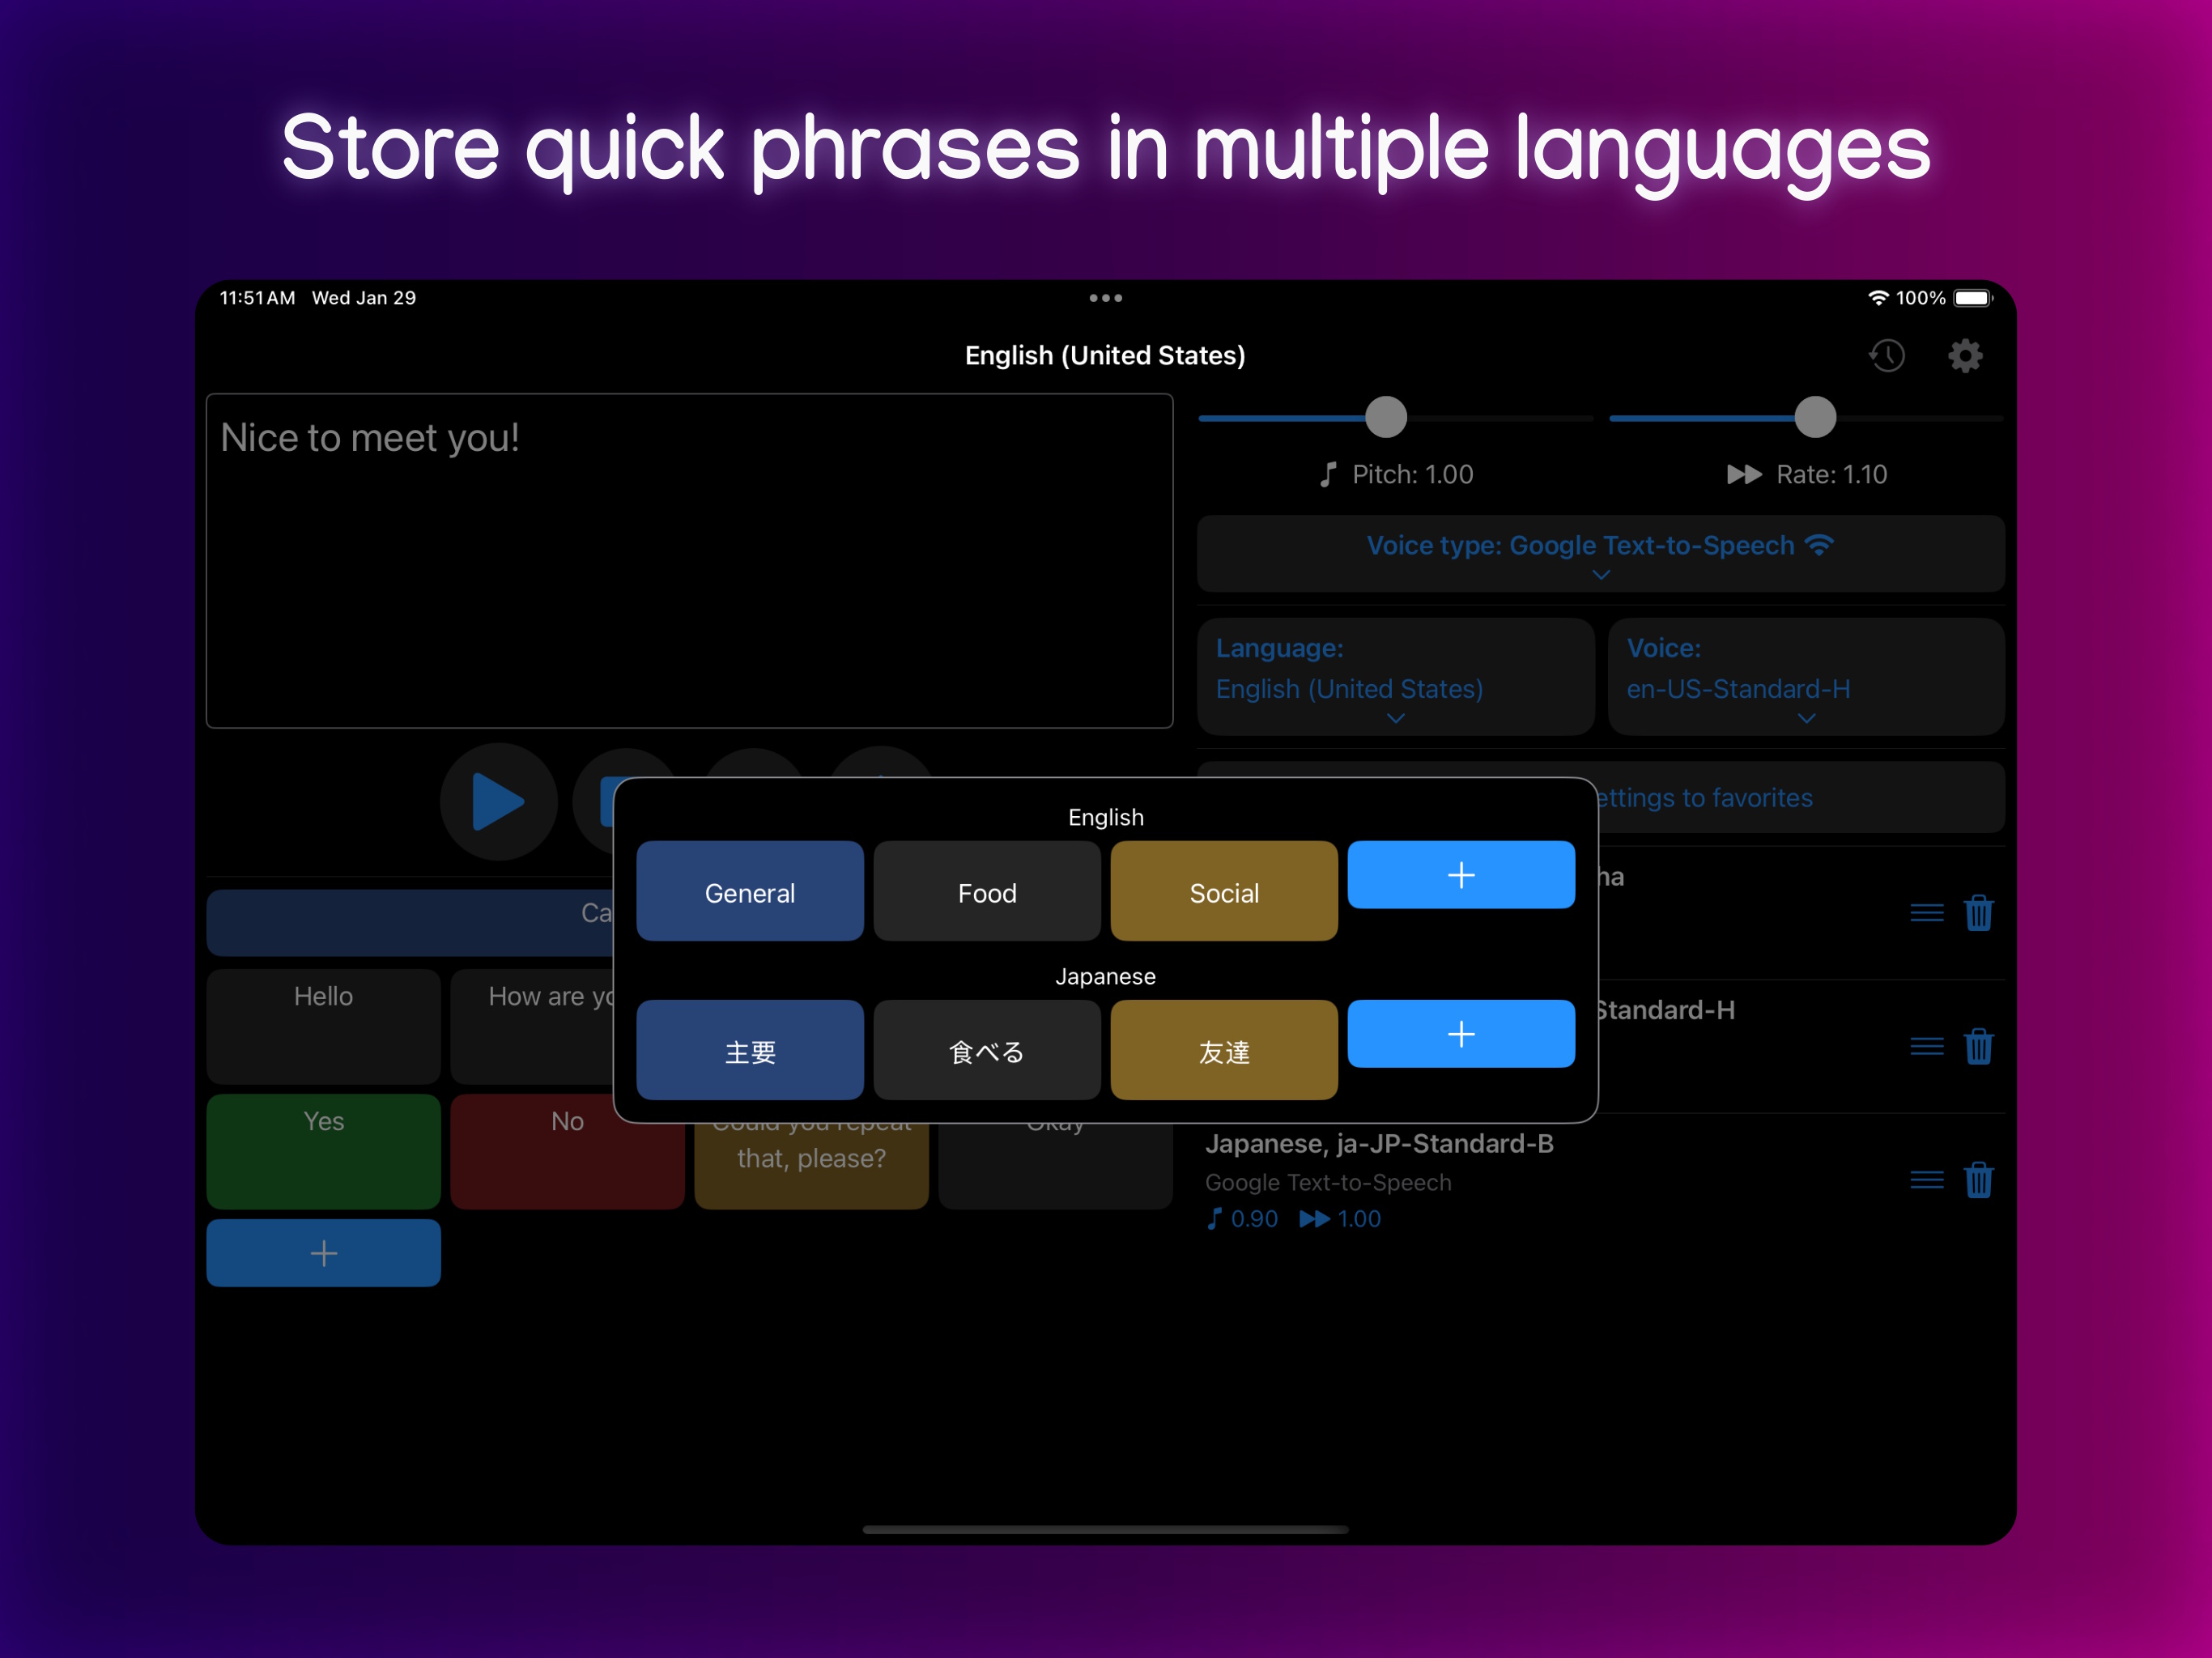Viewport: 2212px width, 1658px height.
Task: Open the speech history clock icon
Action: click(x=1887, y=356)
